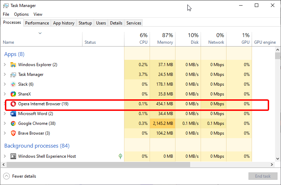Sort processes by CPU column
This screenshot has width=281, height=185.
[x=137, y=39]
